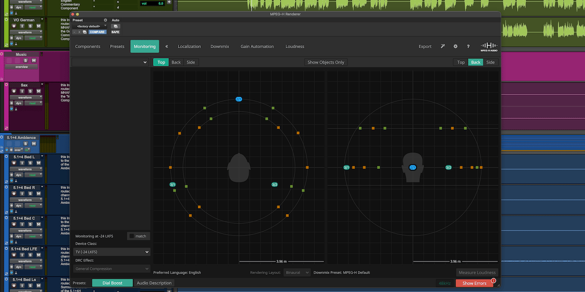Image resolution: width=585 pixels, height=292 pixels.
Task: Collapse tabs using the double chevron icon
Action: pyautogui.click(x=167, y=47)
